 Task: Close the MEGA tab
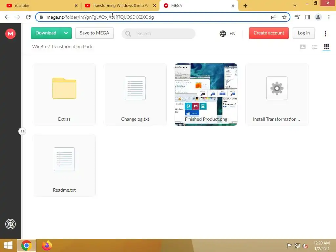pos(233,6)
